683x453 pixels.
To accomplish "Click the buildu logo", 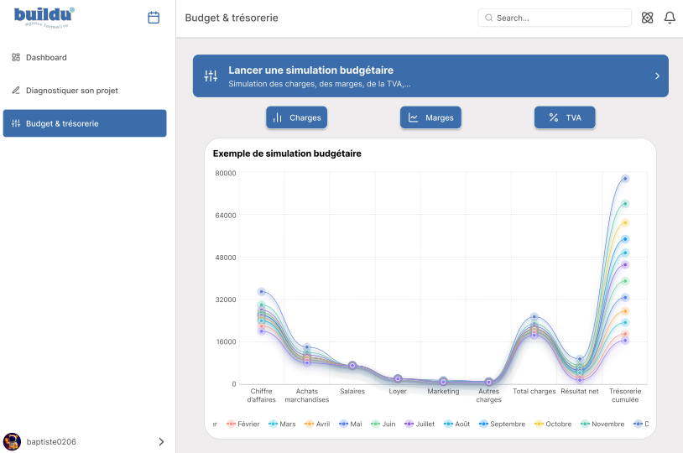I will coord(44,17).
